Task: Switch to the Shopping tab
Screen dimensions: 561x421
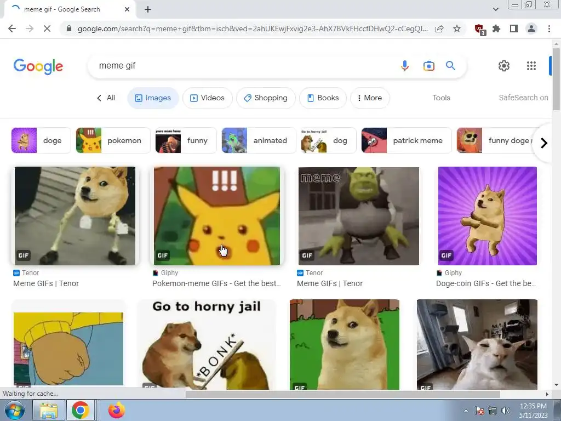Action: (x=266, y=98)
